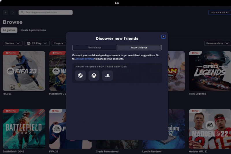Click the forward navigation arrow
This screenshot has width=231, height=154.
click(x=13, y=12)
